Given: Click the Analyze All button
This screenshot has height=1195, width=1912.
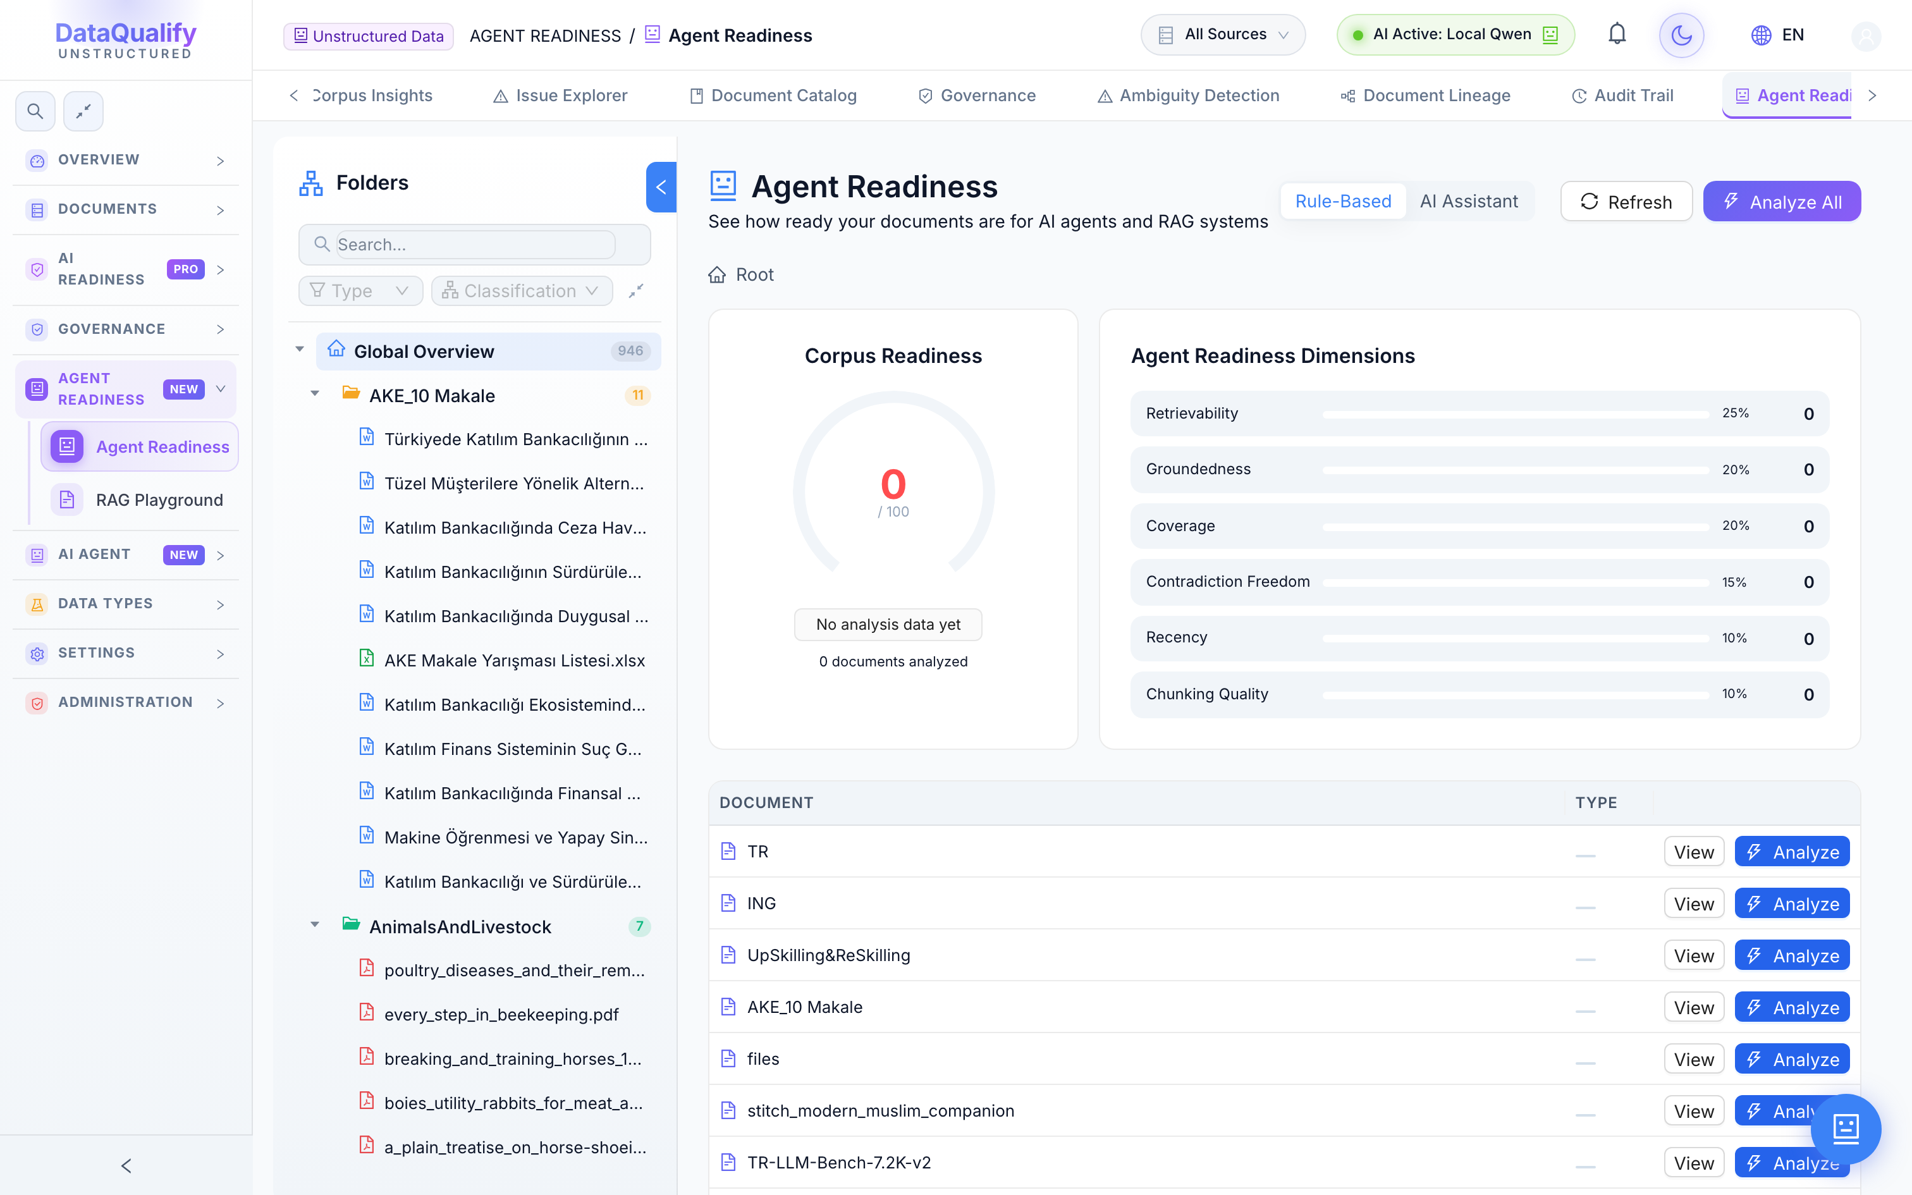Looking at the screenshot, I should [x=1782, y=202].
